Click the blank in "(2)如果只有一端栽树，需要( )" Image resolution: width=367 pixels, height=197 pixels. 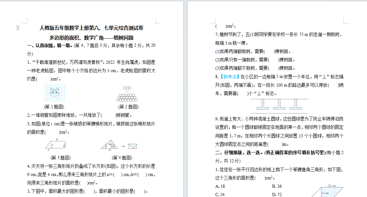[x=273, y=60]
